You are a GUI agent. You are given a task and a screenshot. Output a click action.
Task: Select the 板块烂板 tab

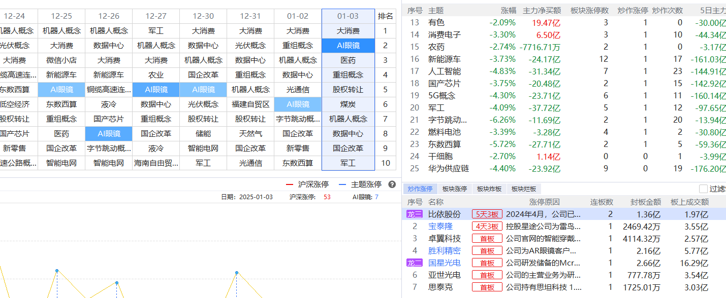click(x=523, y=189)
